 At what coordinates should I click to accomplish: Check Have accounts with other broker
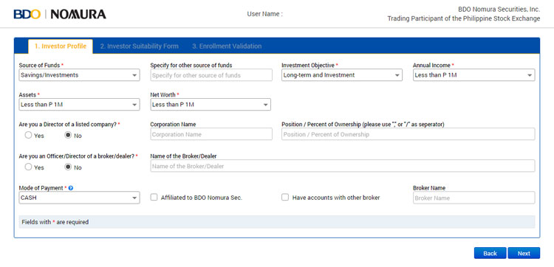tap(285, 198)
